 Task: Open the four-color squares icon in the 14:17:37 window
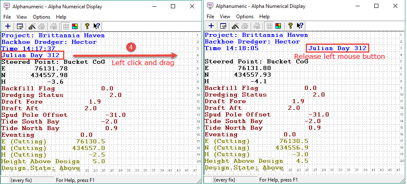pyautogui.click(x=75, y=26)
